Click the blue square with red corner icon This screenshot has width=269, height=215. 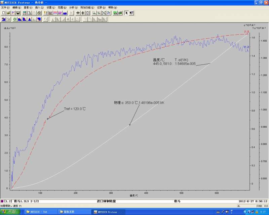click(39, 19)
